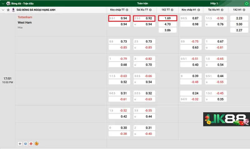Viewport: 250px width, 149px height.
Task: Select the Toàn trận header tab
Action: 142,3
